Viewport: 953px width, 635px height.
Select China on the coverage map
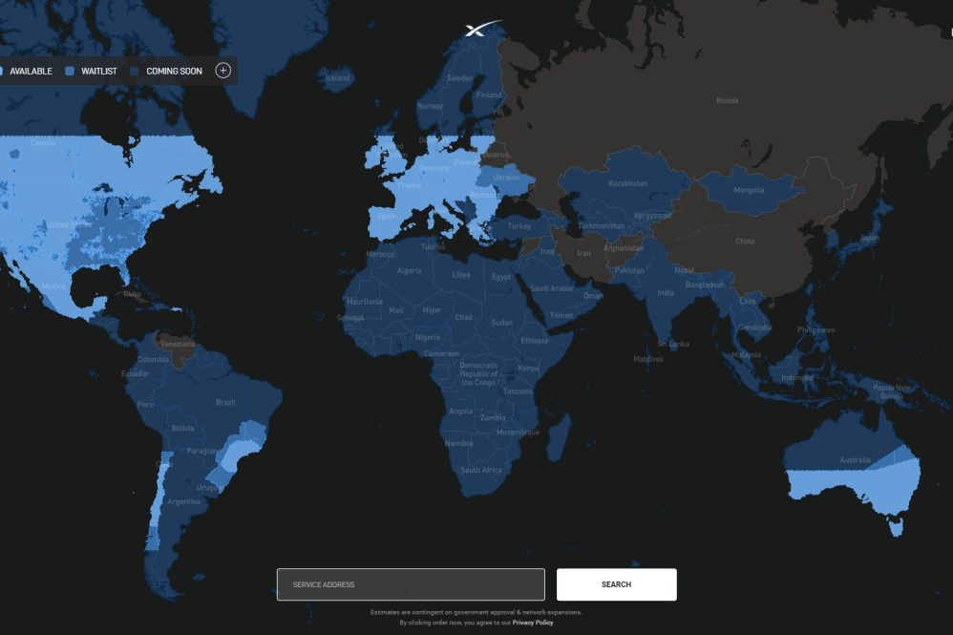(744, 242)
